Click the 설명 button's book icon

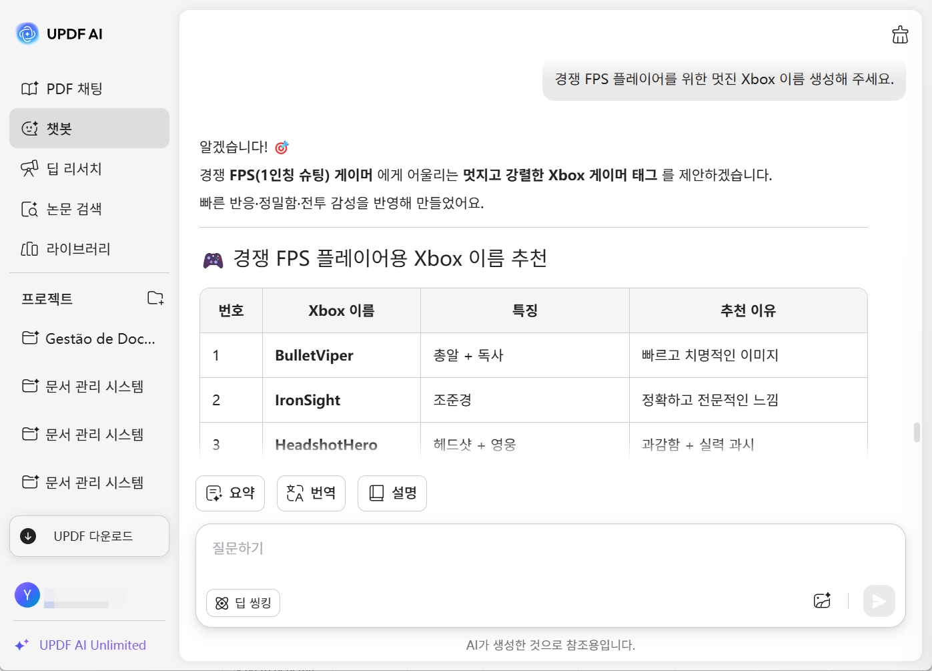(x=376, y=493)
